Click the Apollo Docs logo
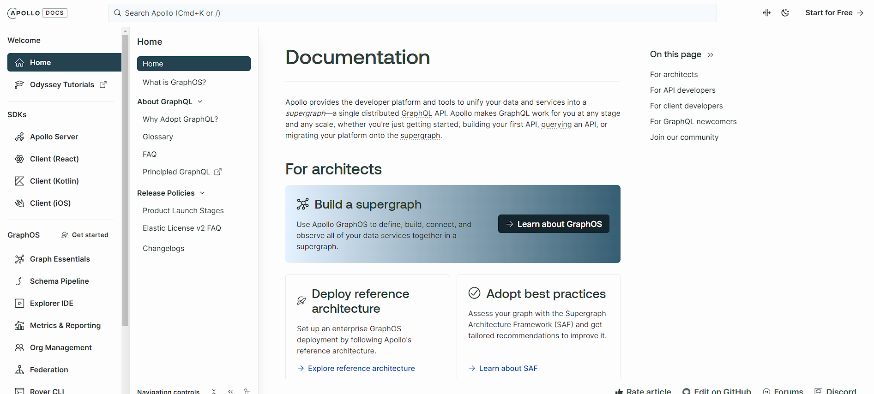This screenshot has width=874, height=394. (37, 13)
